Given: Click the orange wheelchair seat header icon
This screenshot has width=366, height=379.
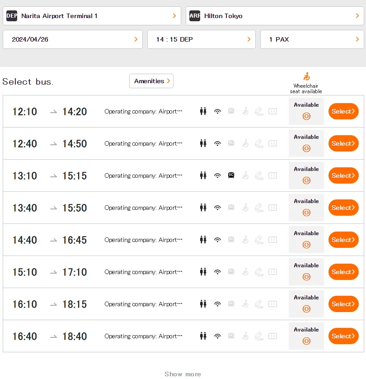Looking at the screenshot, I should (x=306, y=76).
